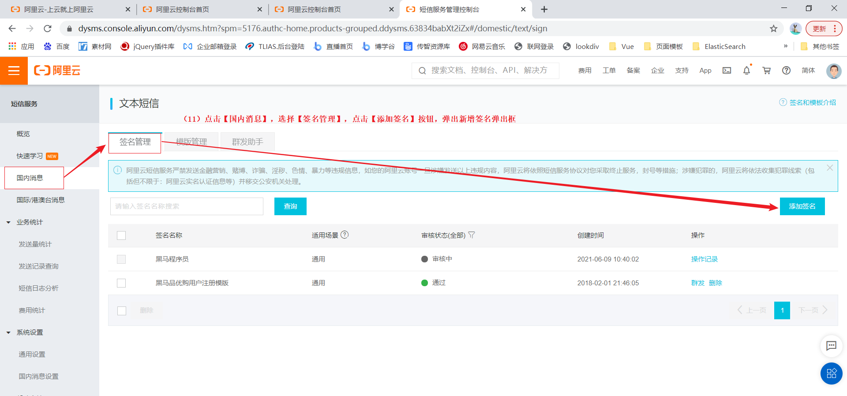The height and width of the screenshot is (396, 847).
Task: Open the jQuery插件库 bookmark
Action: pyautogui.click(x=147, y=46)
